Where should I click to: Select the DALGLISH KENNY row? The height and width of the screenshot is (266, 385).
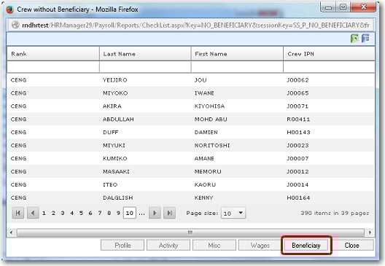190,197
